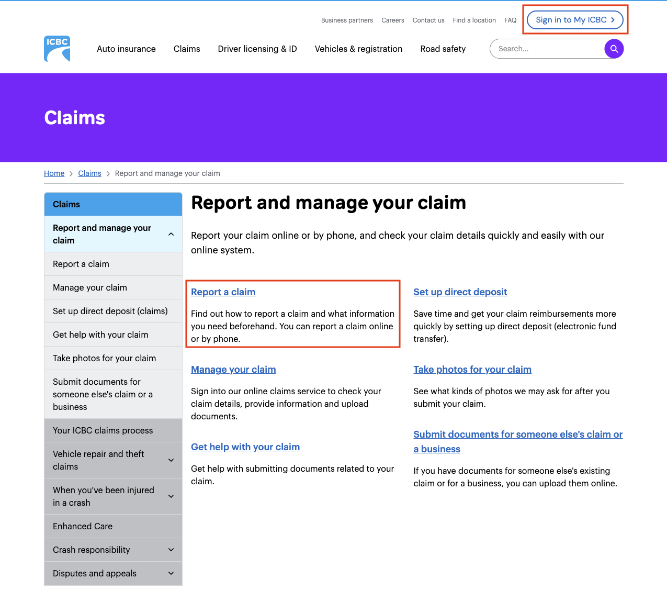Viewport: 667px width, 601px height.
Task: Open Take photos for your claim
Action: [x=472, y=369]
